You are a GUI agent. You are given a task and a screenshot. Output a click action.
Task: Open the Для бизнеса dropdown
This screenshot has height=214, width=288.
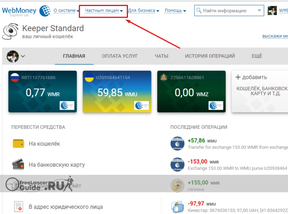pyautogui.click(x=143, y=11)
